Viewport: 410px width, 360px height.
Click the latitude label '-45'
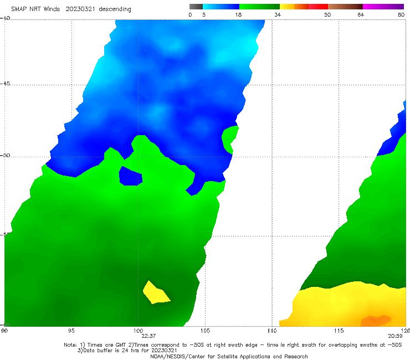click(5, 84)
